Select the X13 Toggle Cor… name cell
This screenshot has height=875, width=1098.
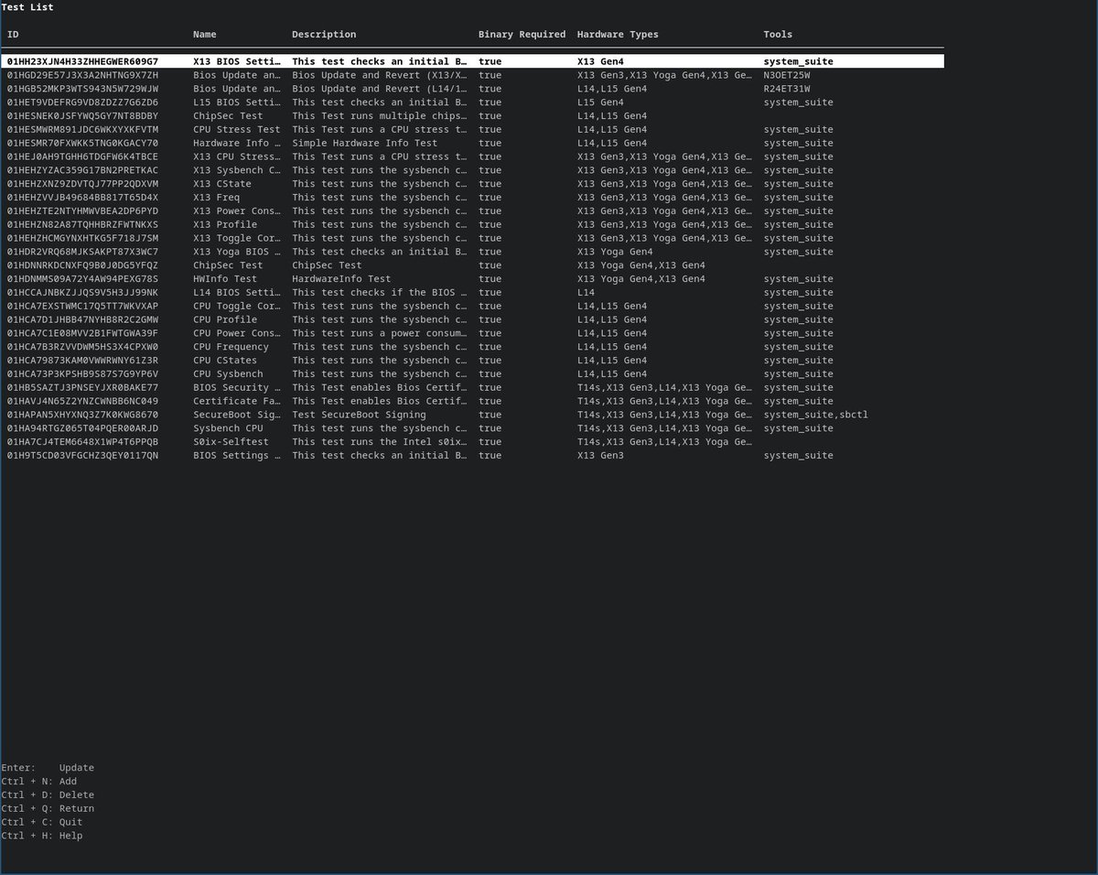click(237, 238)
